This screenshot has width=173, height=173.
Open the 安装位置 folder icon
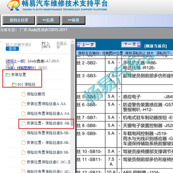pos(8,75)
